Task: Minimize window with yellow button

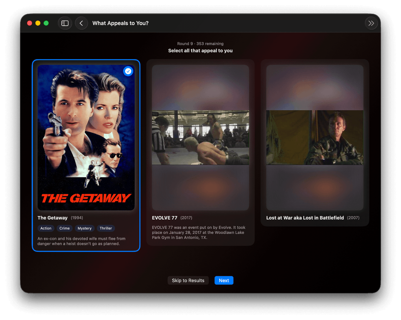Action: tap(38, 23)
